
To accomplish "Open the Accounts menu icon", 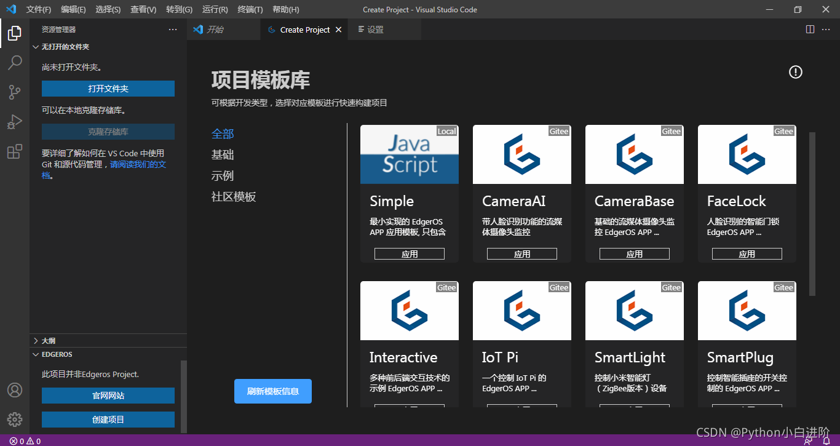I will pyautogui.click(x=15, y=390).
